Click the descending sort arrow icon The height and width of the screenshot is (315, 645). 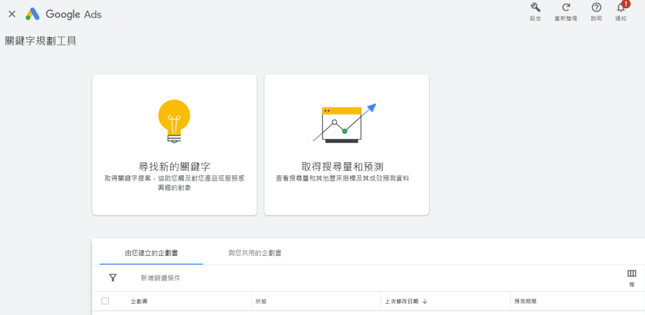click(x=425, y=301)
